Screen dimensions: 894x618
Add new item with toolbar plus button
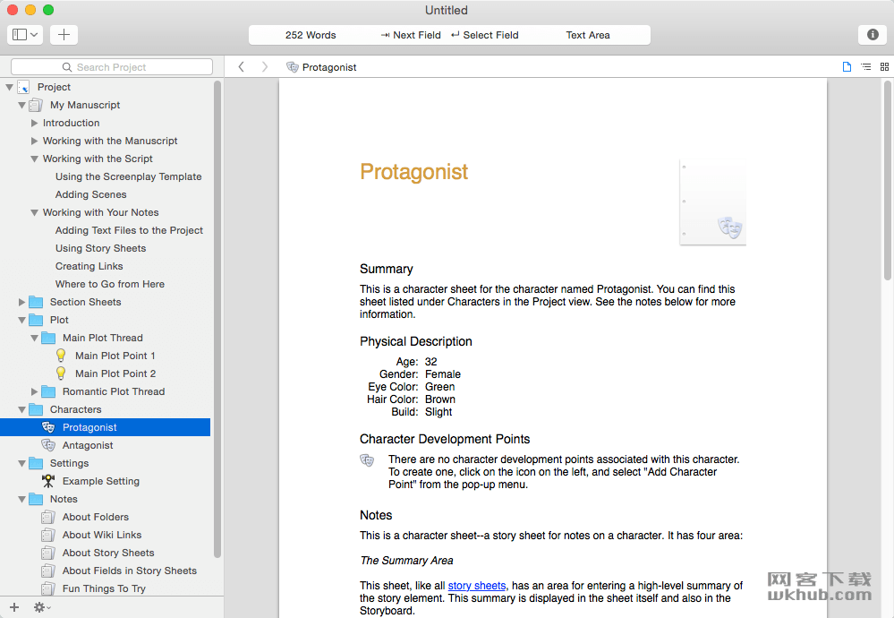(x=64, y=35)
